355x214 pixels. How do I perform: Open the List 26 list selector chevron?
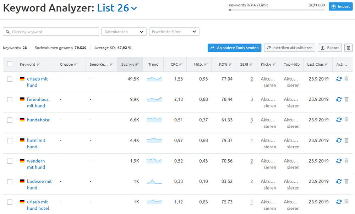134,8
